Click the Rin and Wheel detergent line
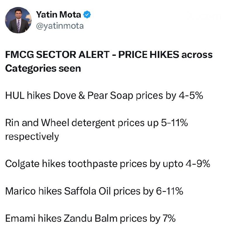This screenshot has height=234, width=231. coord(96,123)
